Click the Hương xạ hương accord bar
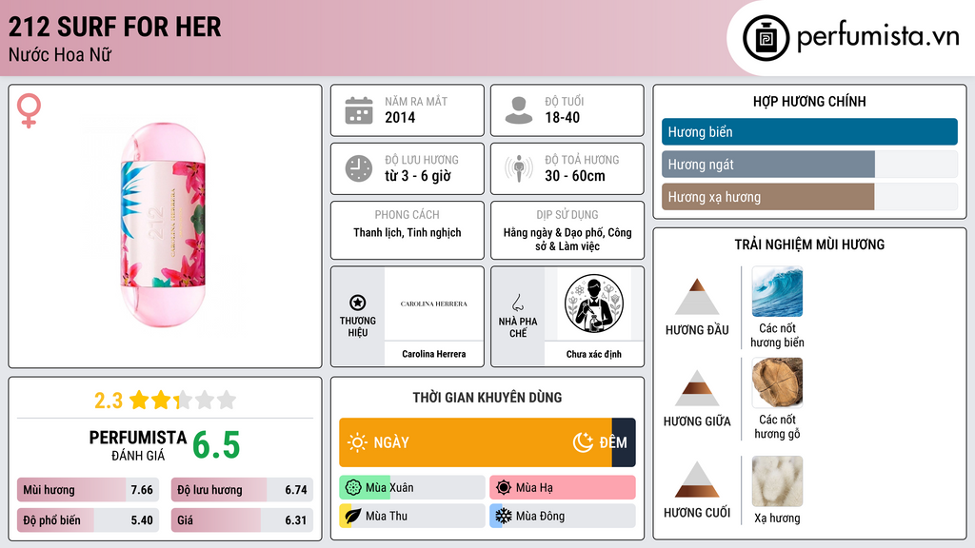The image size is (975, 548). [x=809, y=197]
